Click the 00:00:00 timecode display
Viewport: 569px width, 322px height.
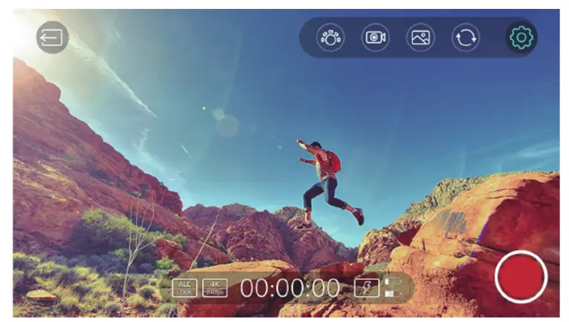pos(290,289)
